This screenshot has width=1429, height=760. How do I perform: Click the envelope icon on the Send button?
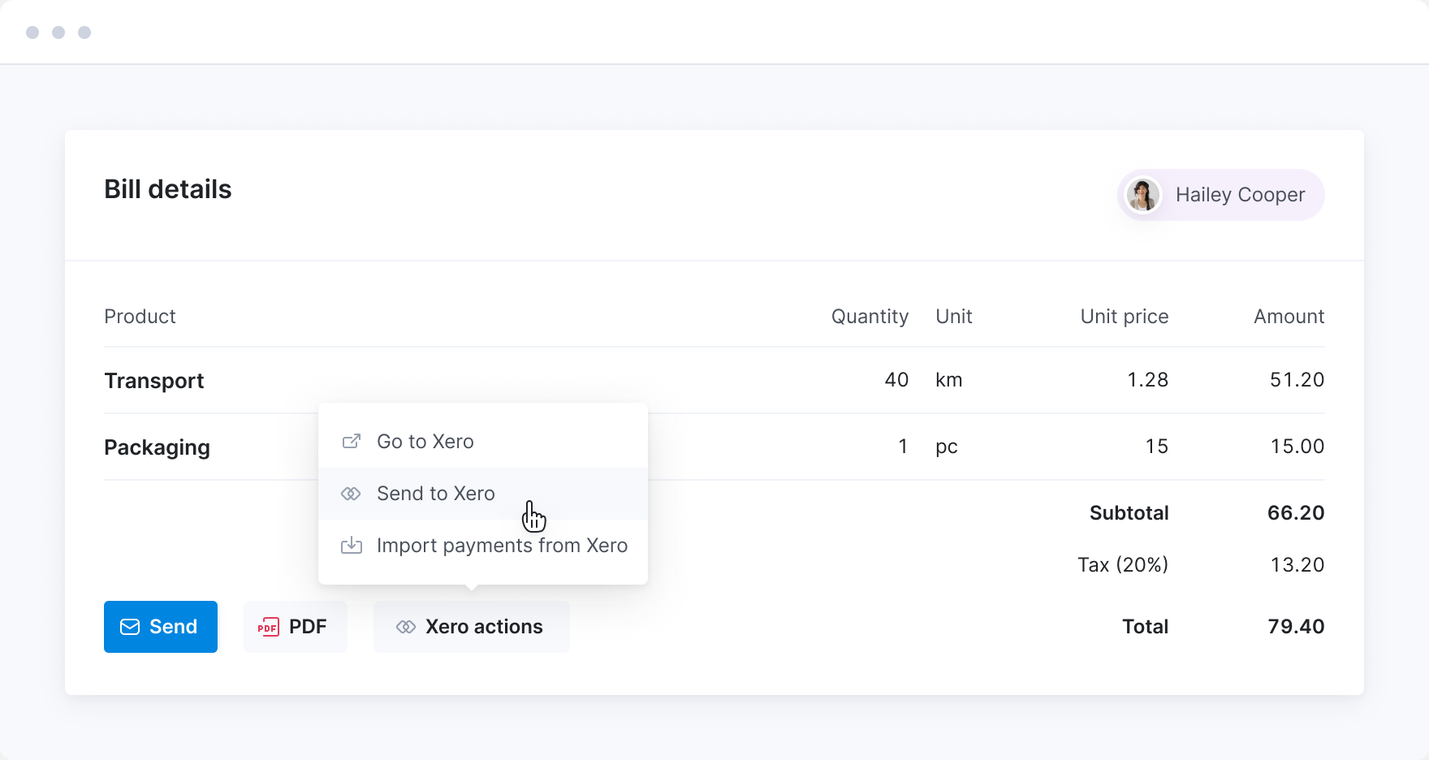(x=130, y=627)
